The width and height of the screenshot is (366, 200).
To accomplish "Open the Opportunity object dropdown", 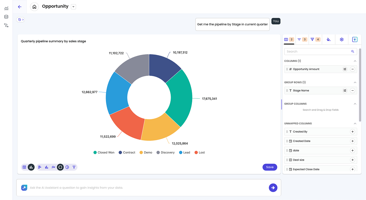I will tap(73, 6).
